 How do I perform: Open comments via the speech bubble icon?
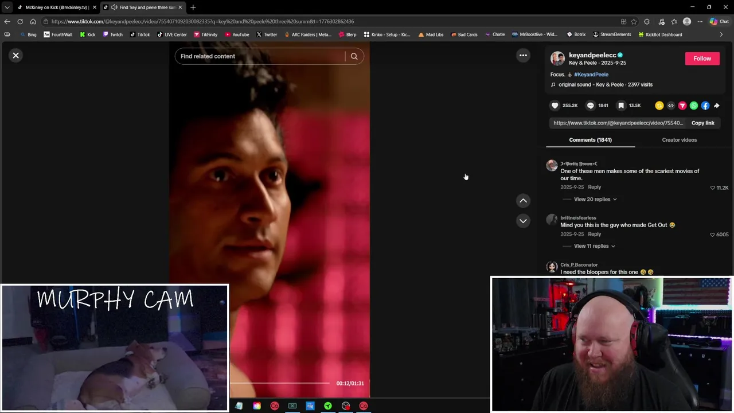590,106
